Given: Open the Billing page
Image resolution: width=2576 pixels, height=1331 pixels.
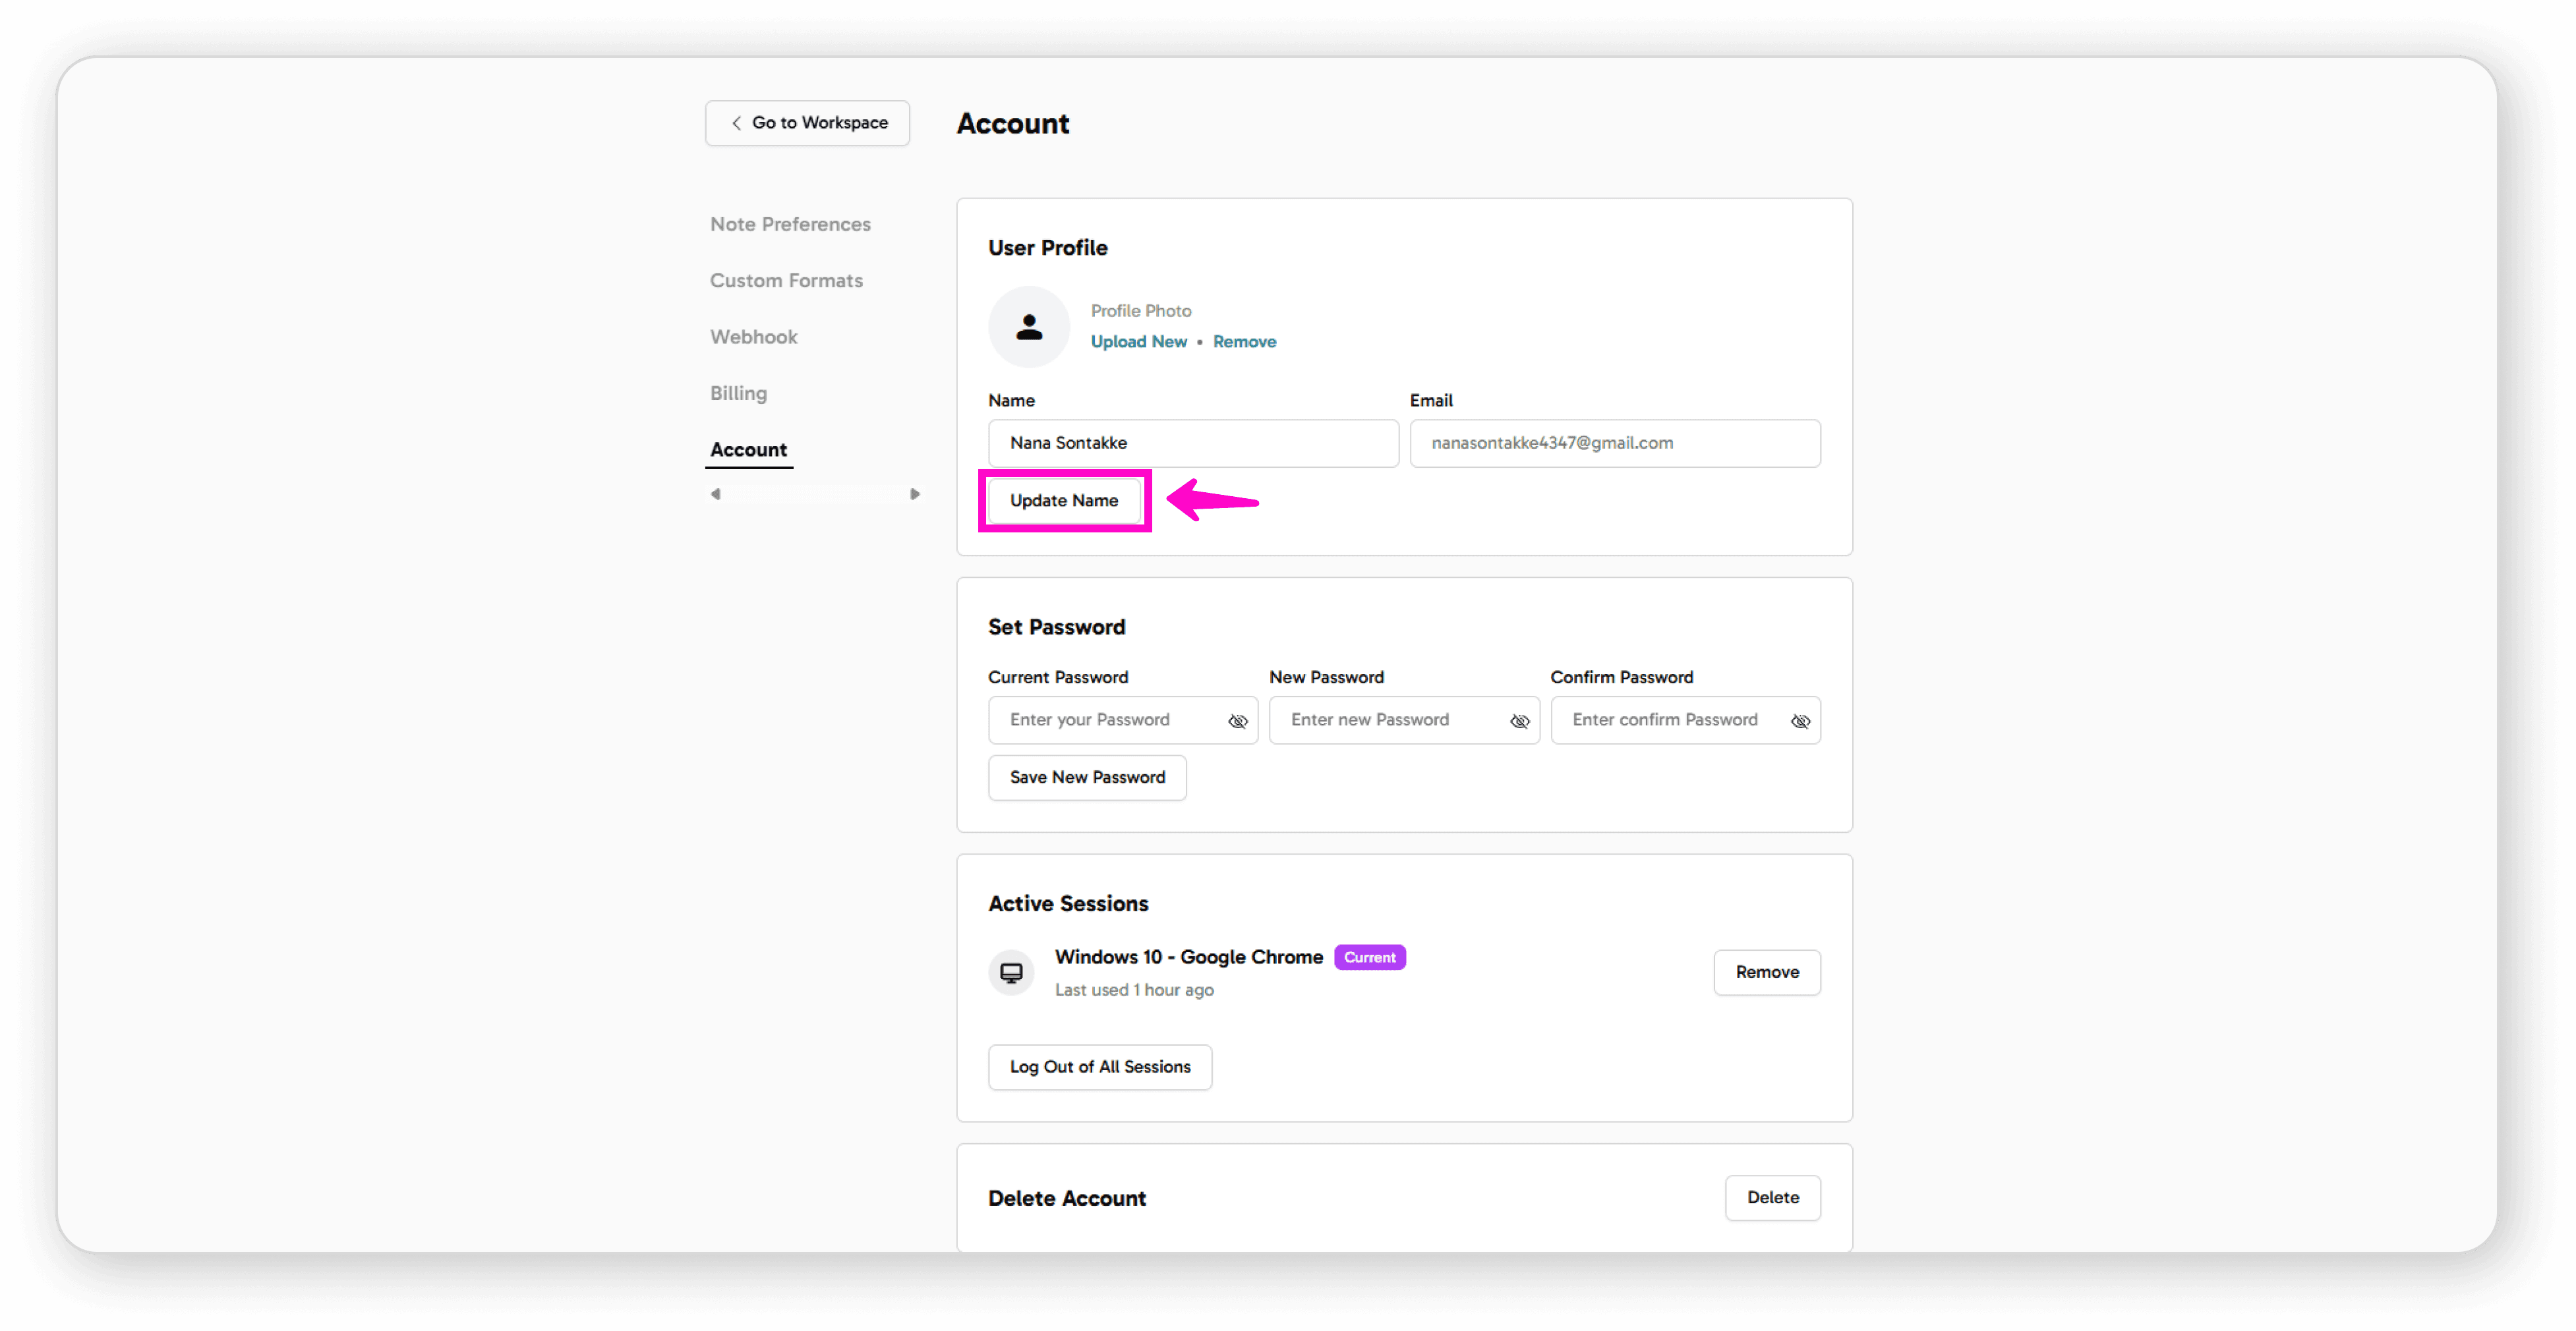Looking at the screenshot, I should [738, 393].
